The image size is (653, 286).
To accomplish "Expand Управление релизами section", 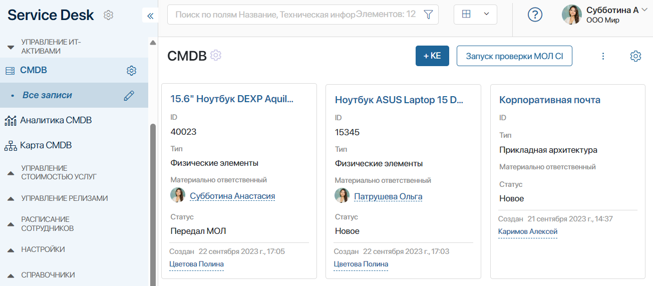I will (11, 199).
